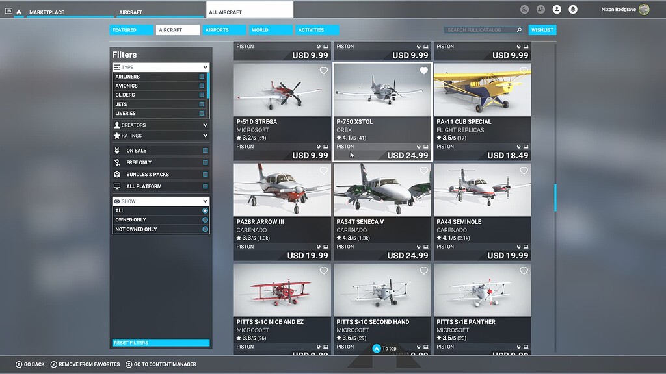Click the RESET FILTERS button
The height and width of the screenshot is (374, 666).
point(160,342)
